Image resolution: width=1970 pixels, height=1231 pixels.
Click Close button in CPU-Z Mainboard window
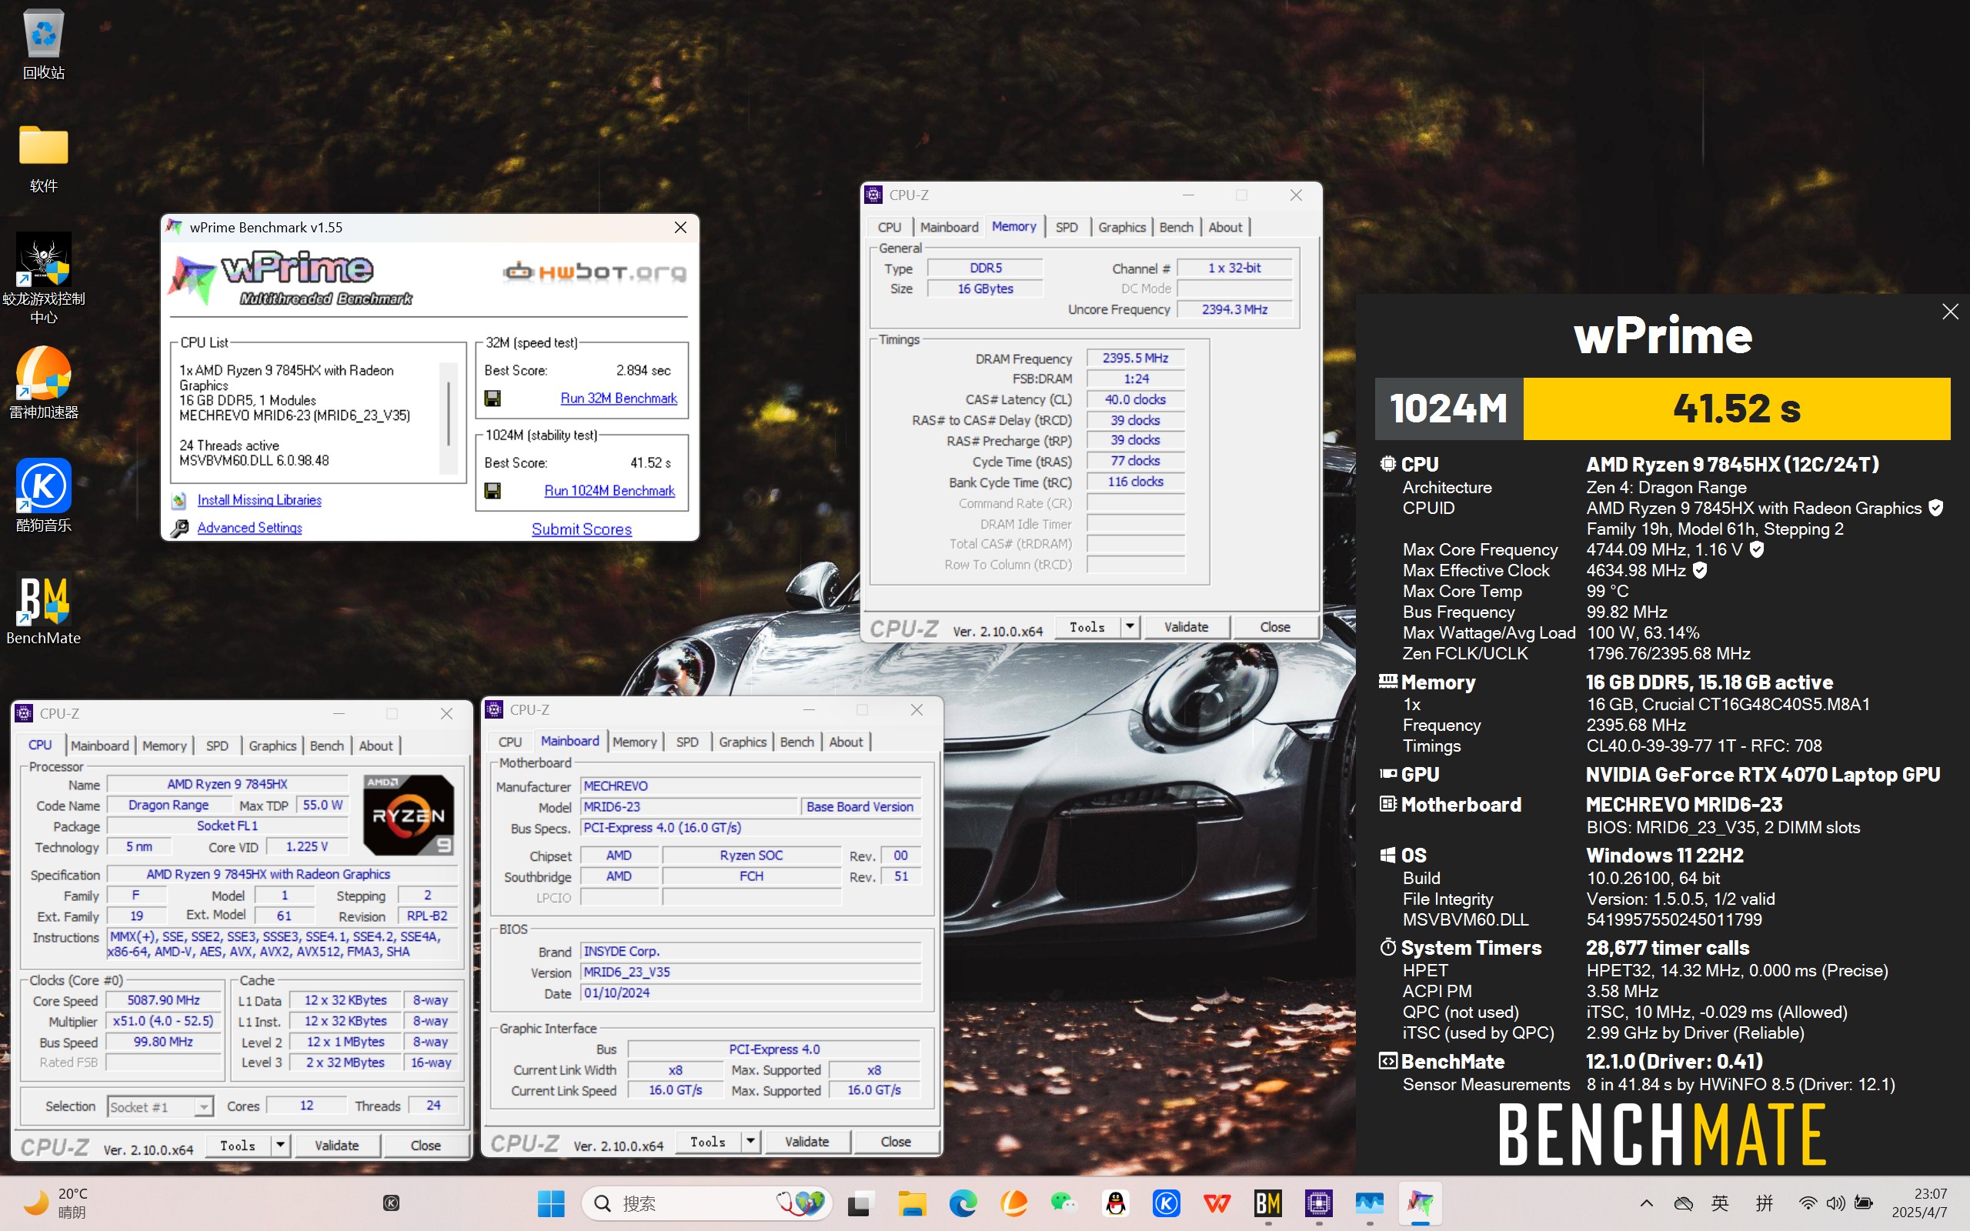click(896, 1142)
